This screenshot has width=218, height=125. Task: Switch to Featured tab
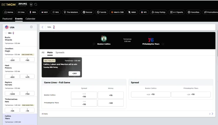[7, 19]
